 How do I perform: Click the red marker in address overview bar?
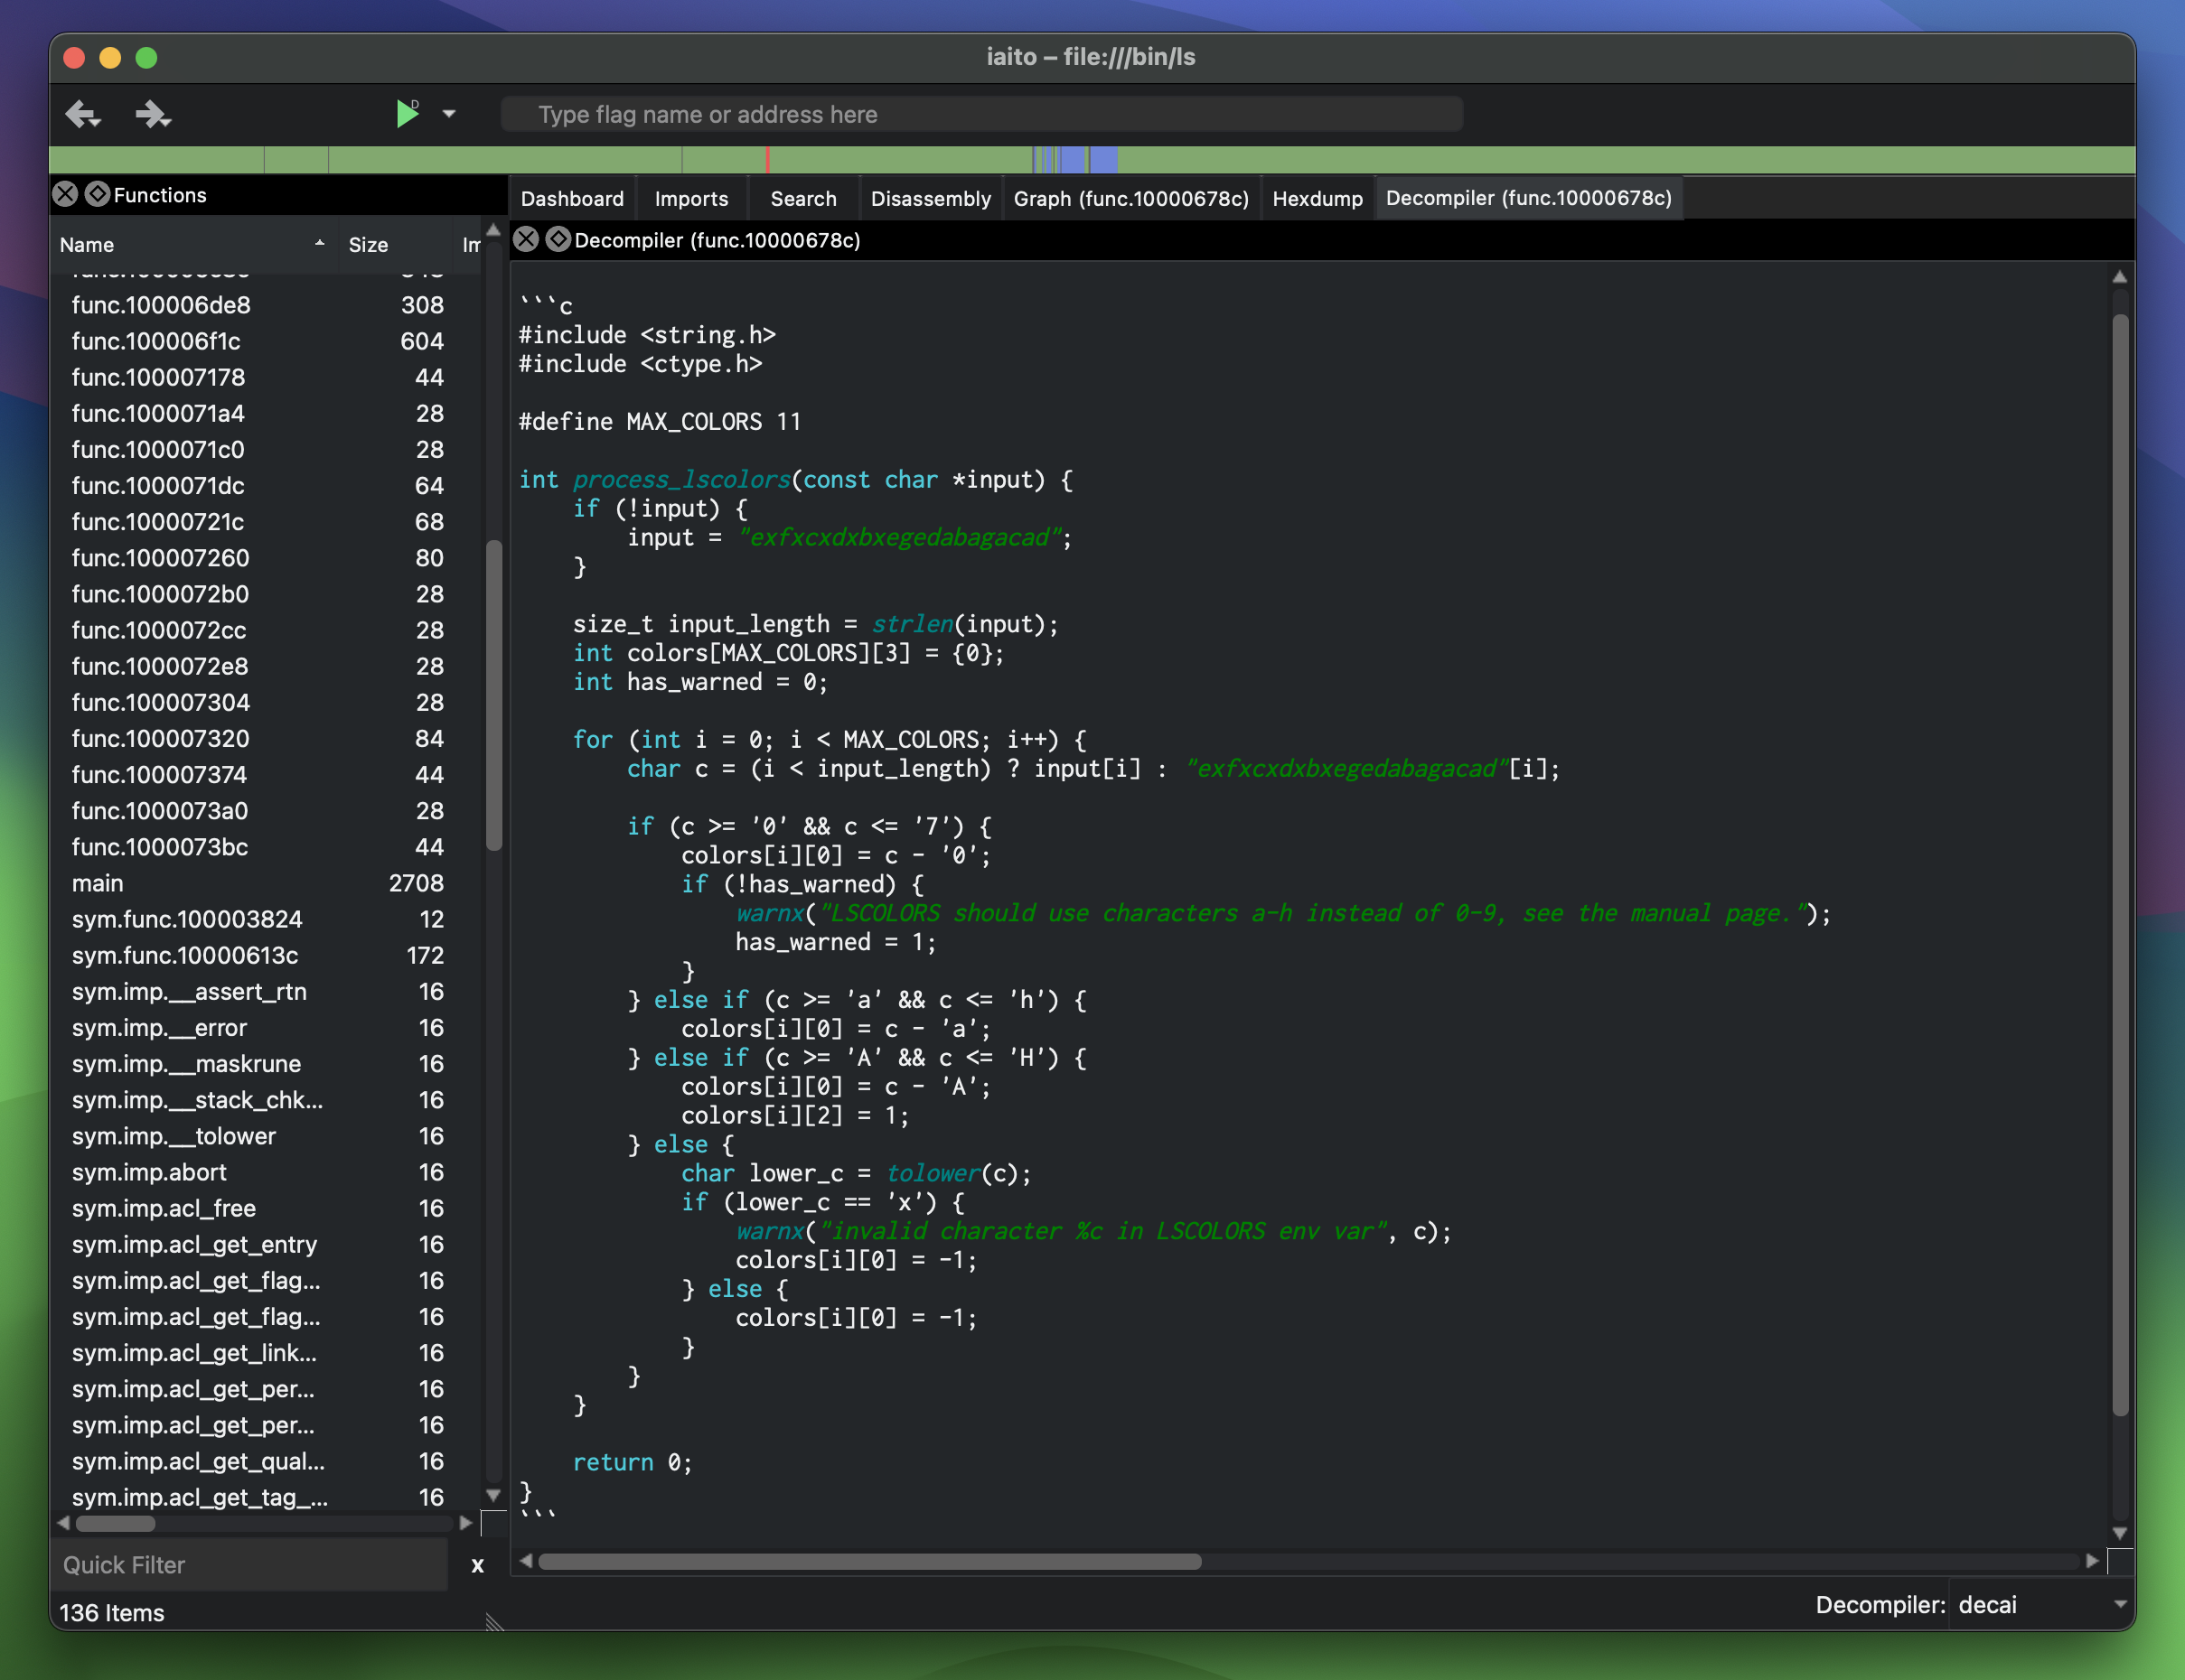(x=767, y=159)
